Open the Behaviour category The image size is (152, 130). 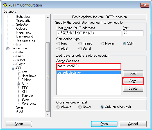(23, 17)
